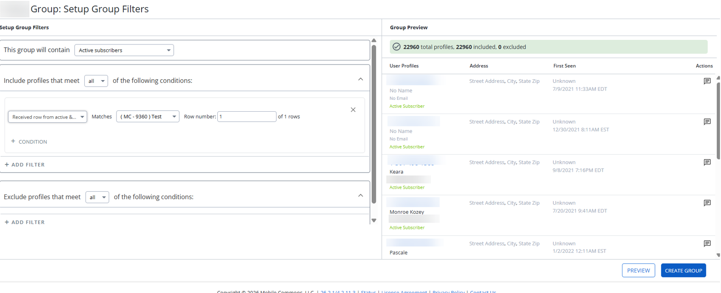Open the 'Received row from active' dropdown
Screen dimensions: 721x293
(48, 117)
